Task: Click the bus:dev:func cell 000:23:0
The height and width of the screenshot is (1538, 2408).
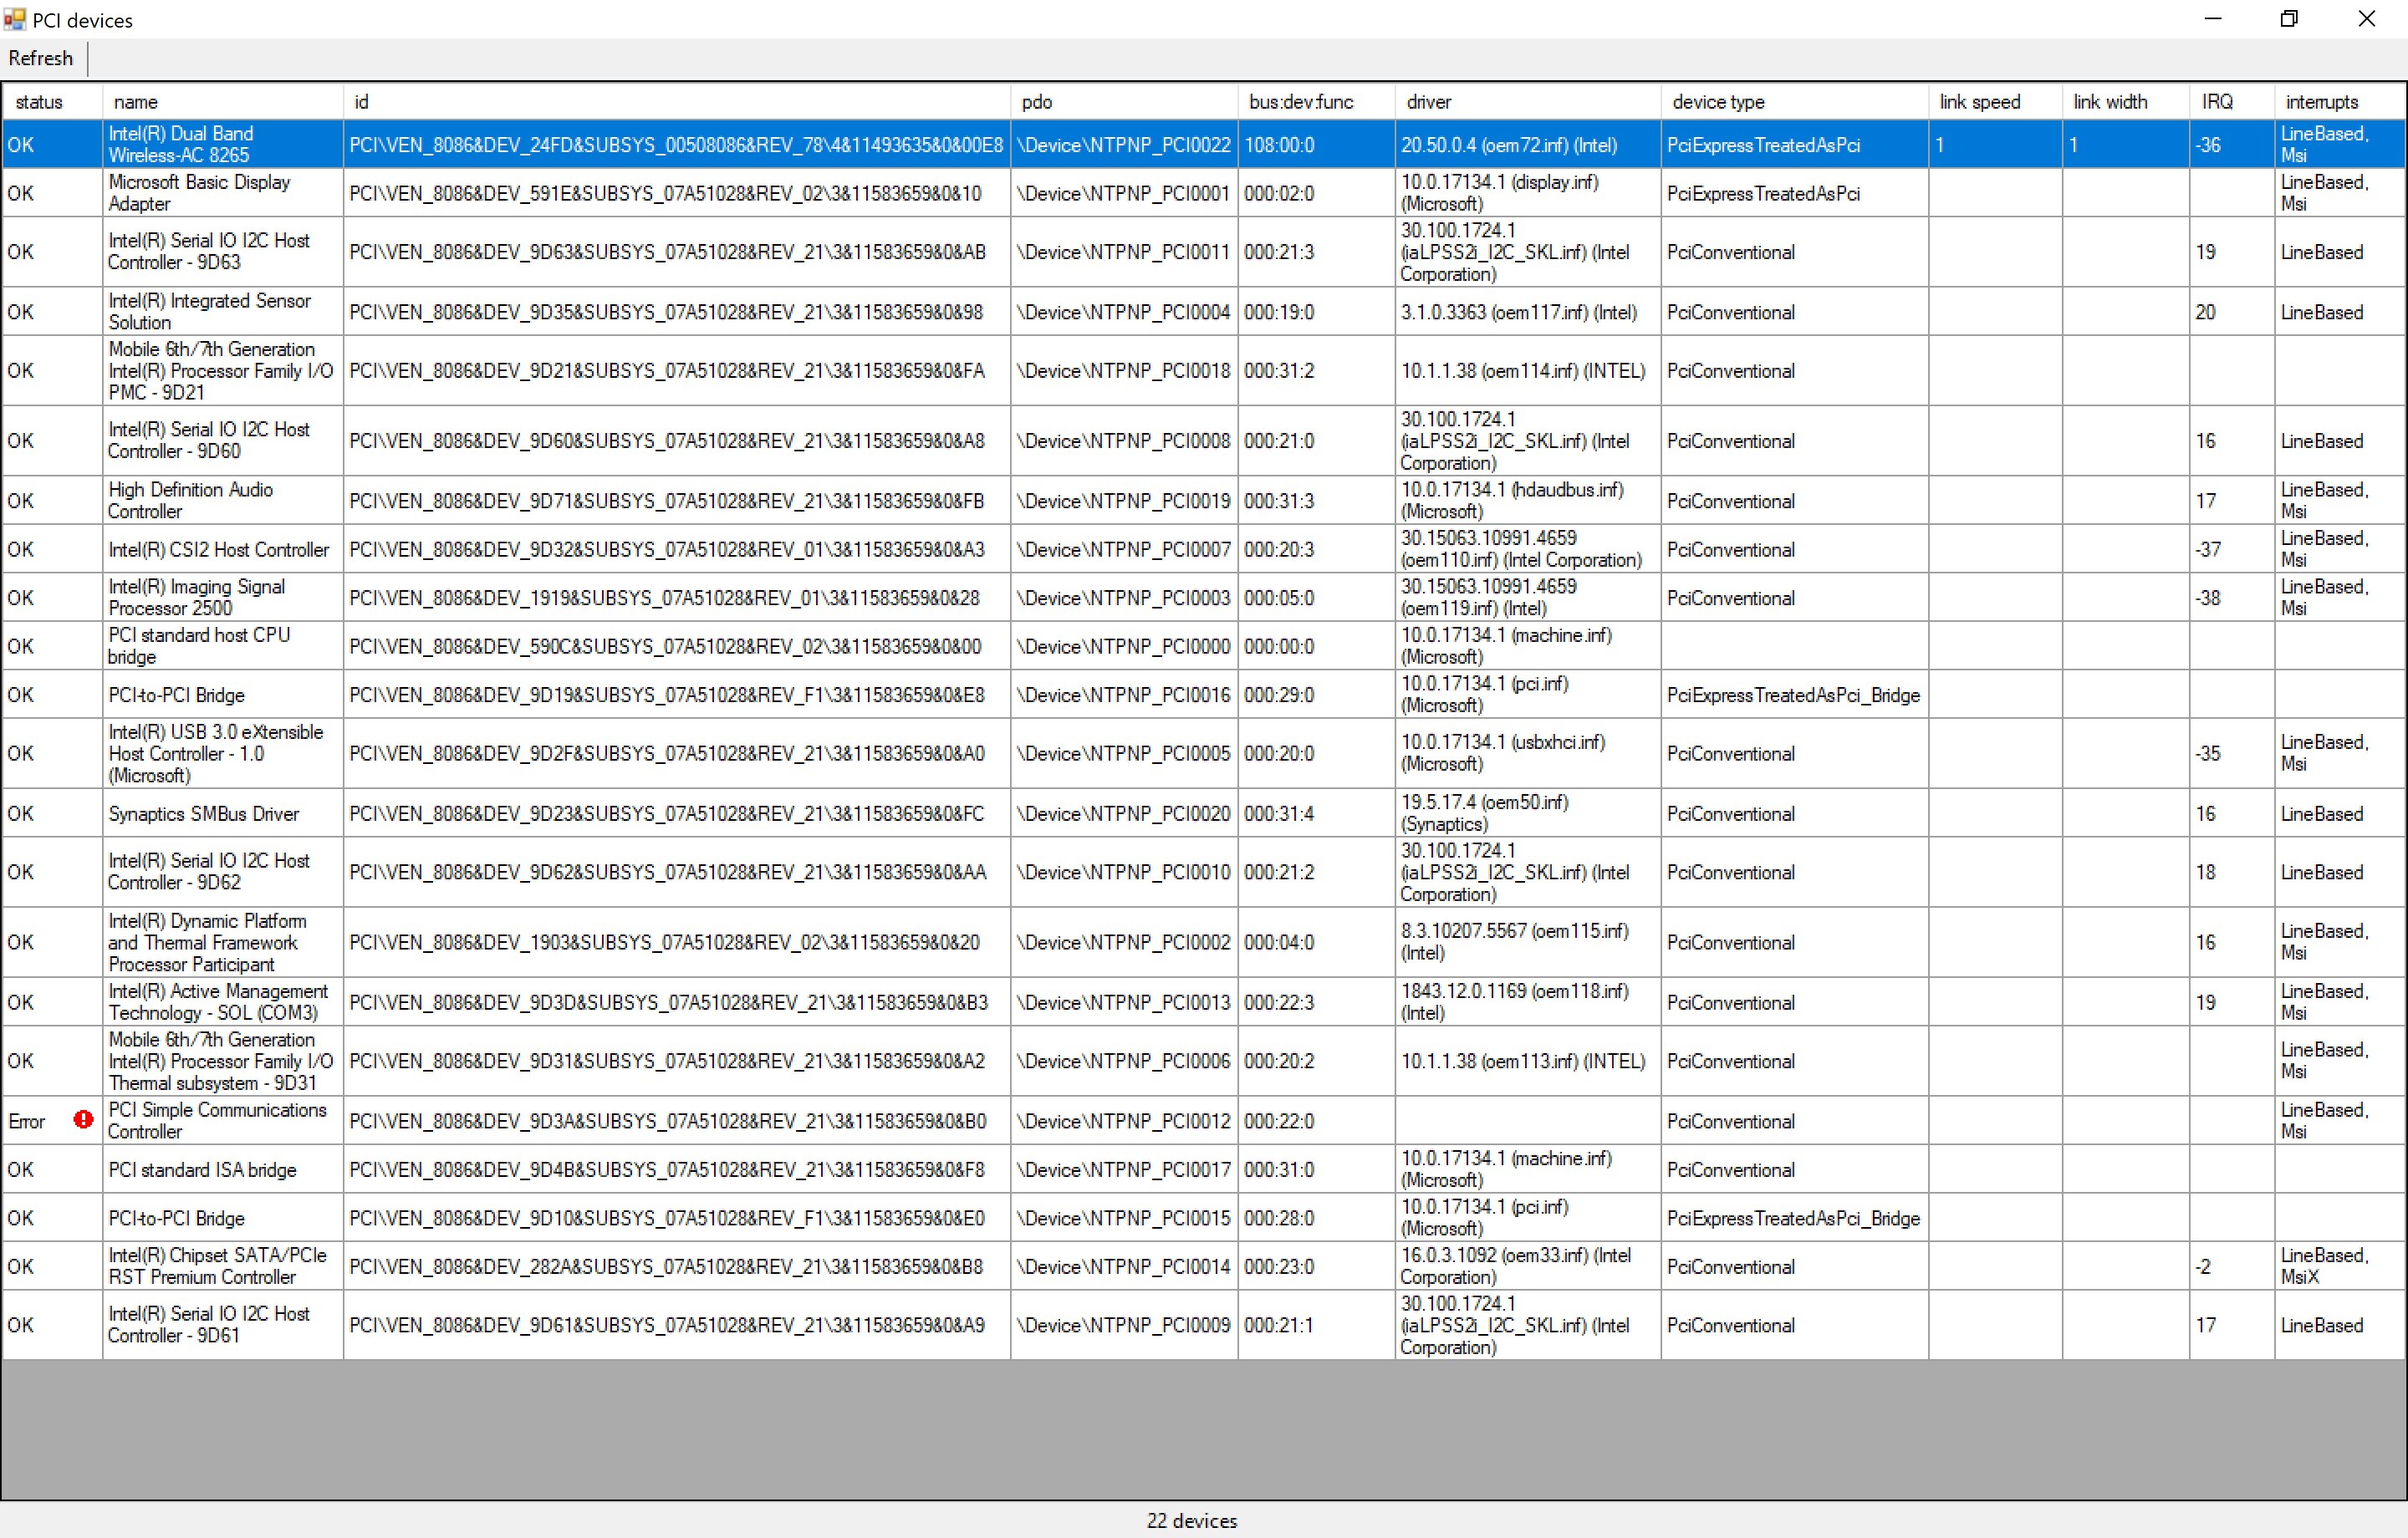Action: [x=1316, y=1266]
